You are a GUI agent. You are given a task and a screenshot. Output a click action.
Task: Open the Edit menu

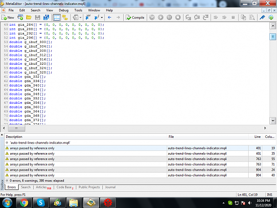(22, 10)
